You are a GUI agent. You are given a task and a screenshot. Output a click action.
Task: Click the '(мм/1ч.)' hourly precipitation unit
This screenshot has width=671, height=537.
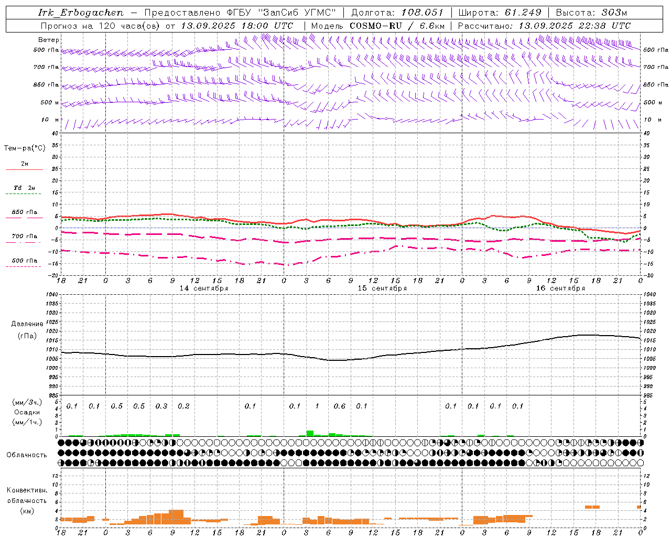27,422
